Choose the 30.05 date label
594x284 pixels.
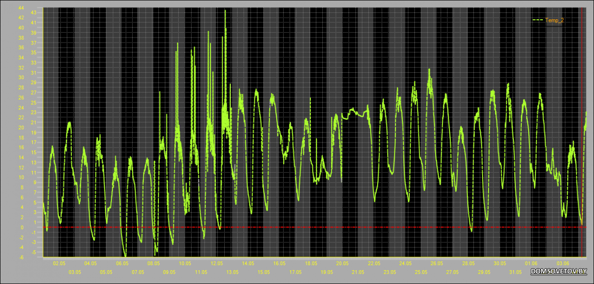coord(500,264)
